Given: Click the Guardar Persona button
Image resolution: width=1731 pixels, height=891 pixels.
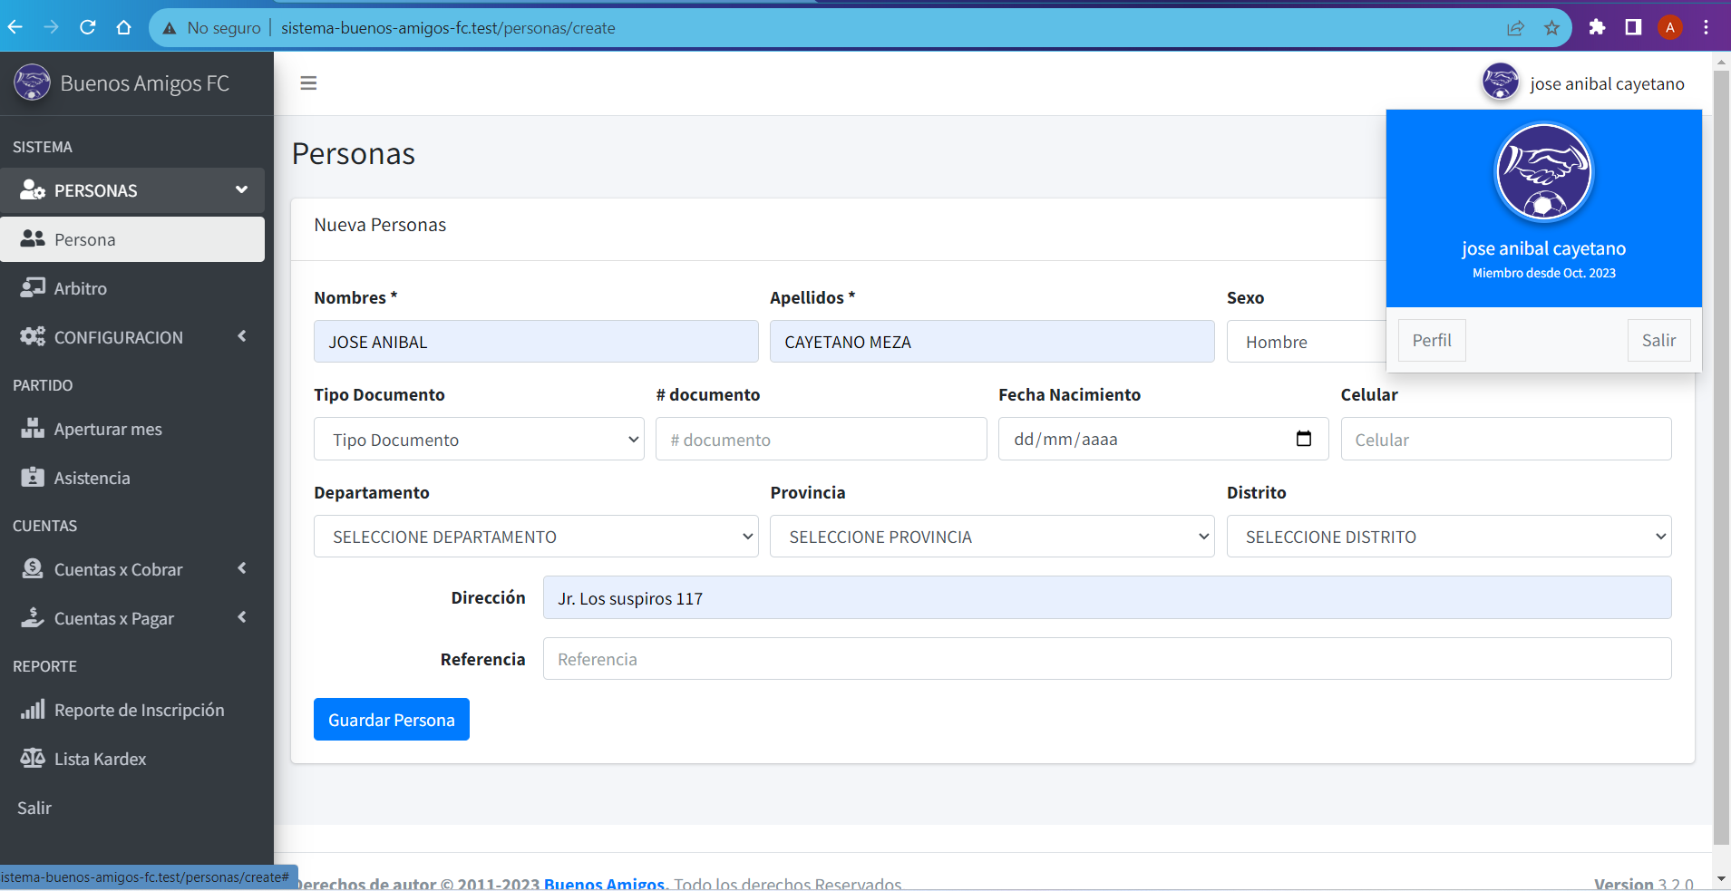Looking at the screenshot, I should (391, 720).
